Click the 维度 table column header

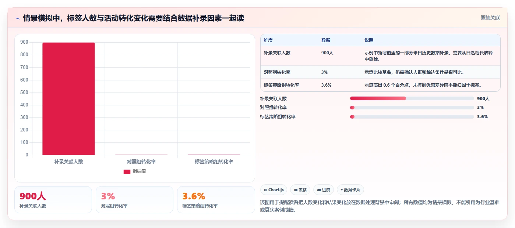[268, 40]
